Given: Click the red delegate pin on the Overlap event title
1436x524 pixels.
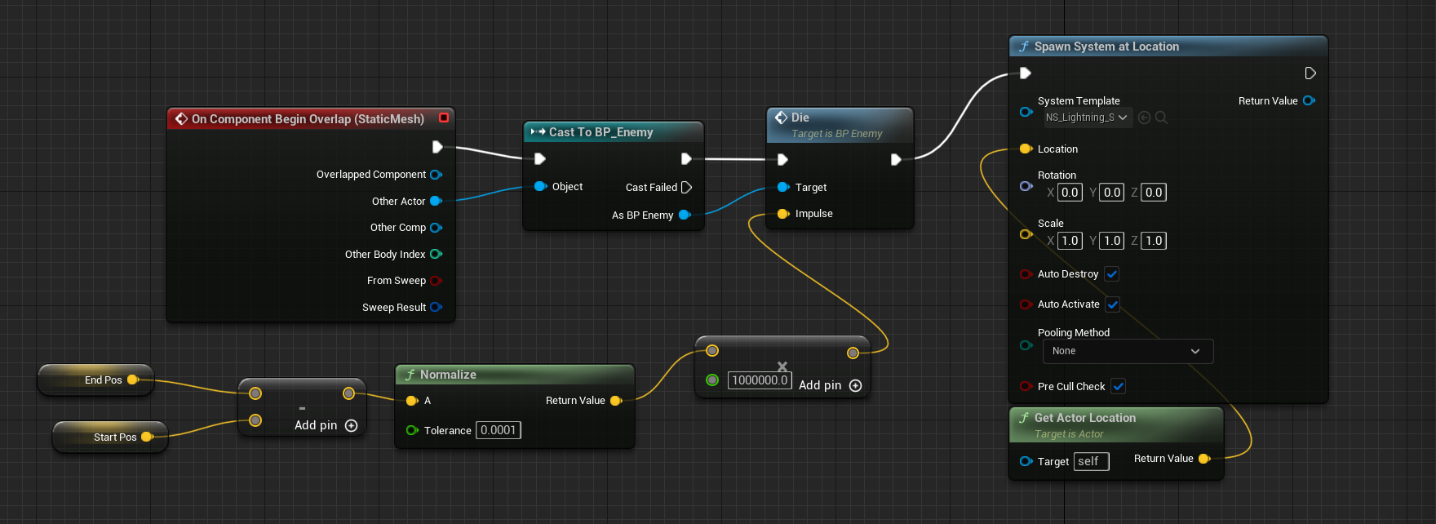Looking at the screenshot, I should coord(444,118).
